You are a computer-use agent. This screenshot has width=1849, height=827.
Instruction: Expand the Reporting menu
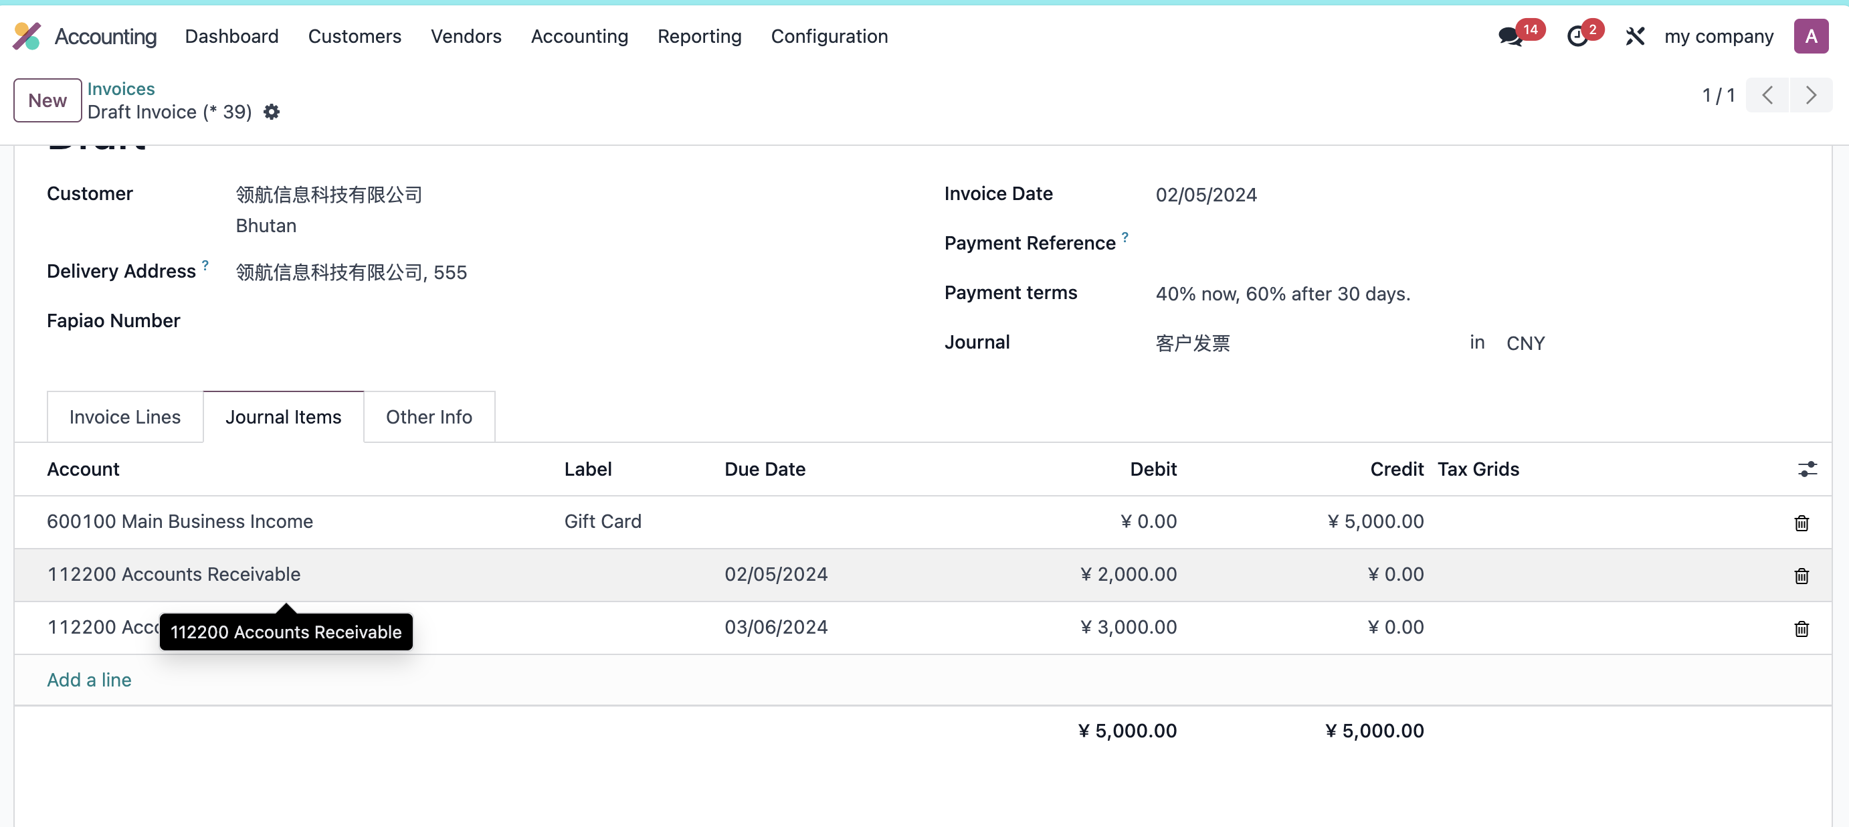tap(699, 36)
